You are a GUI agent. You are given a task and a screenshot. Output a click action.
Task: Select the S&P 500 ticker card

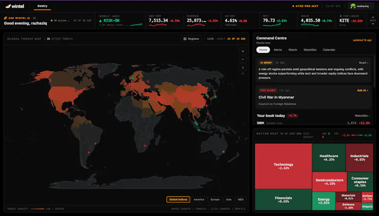164,20
